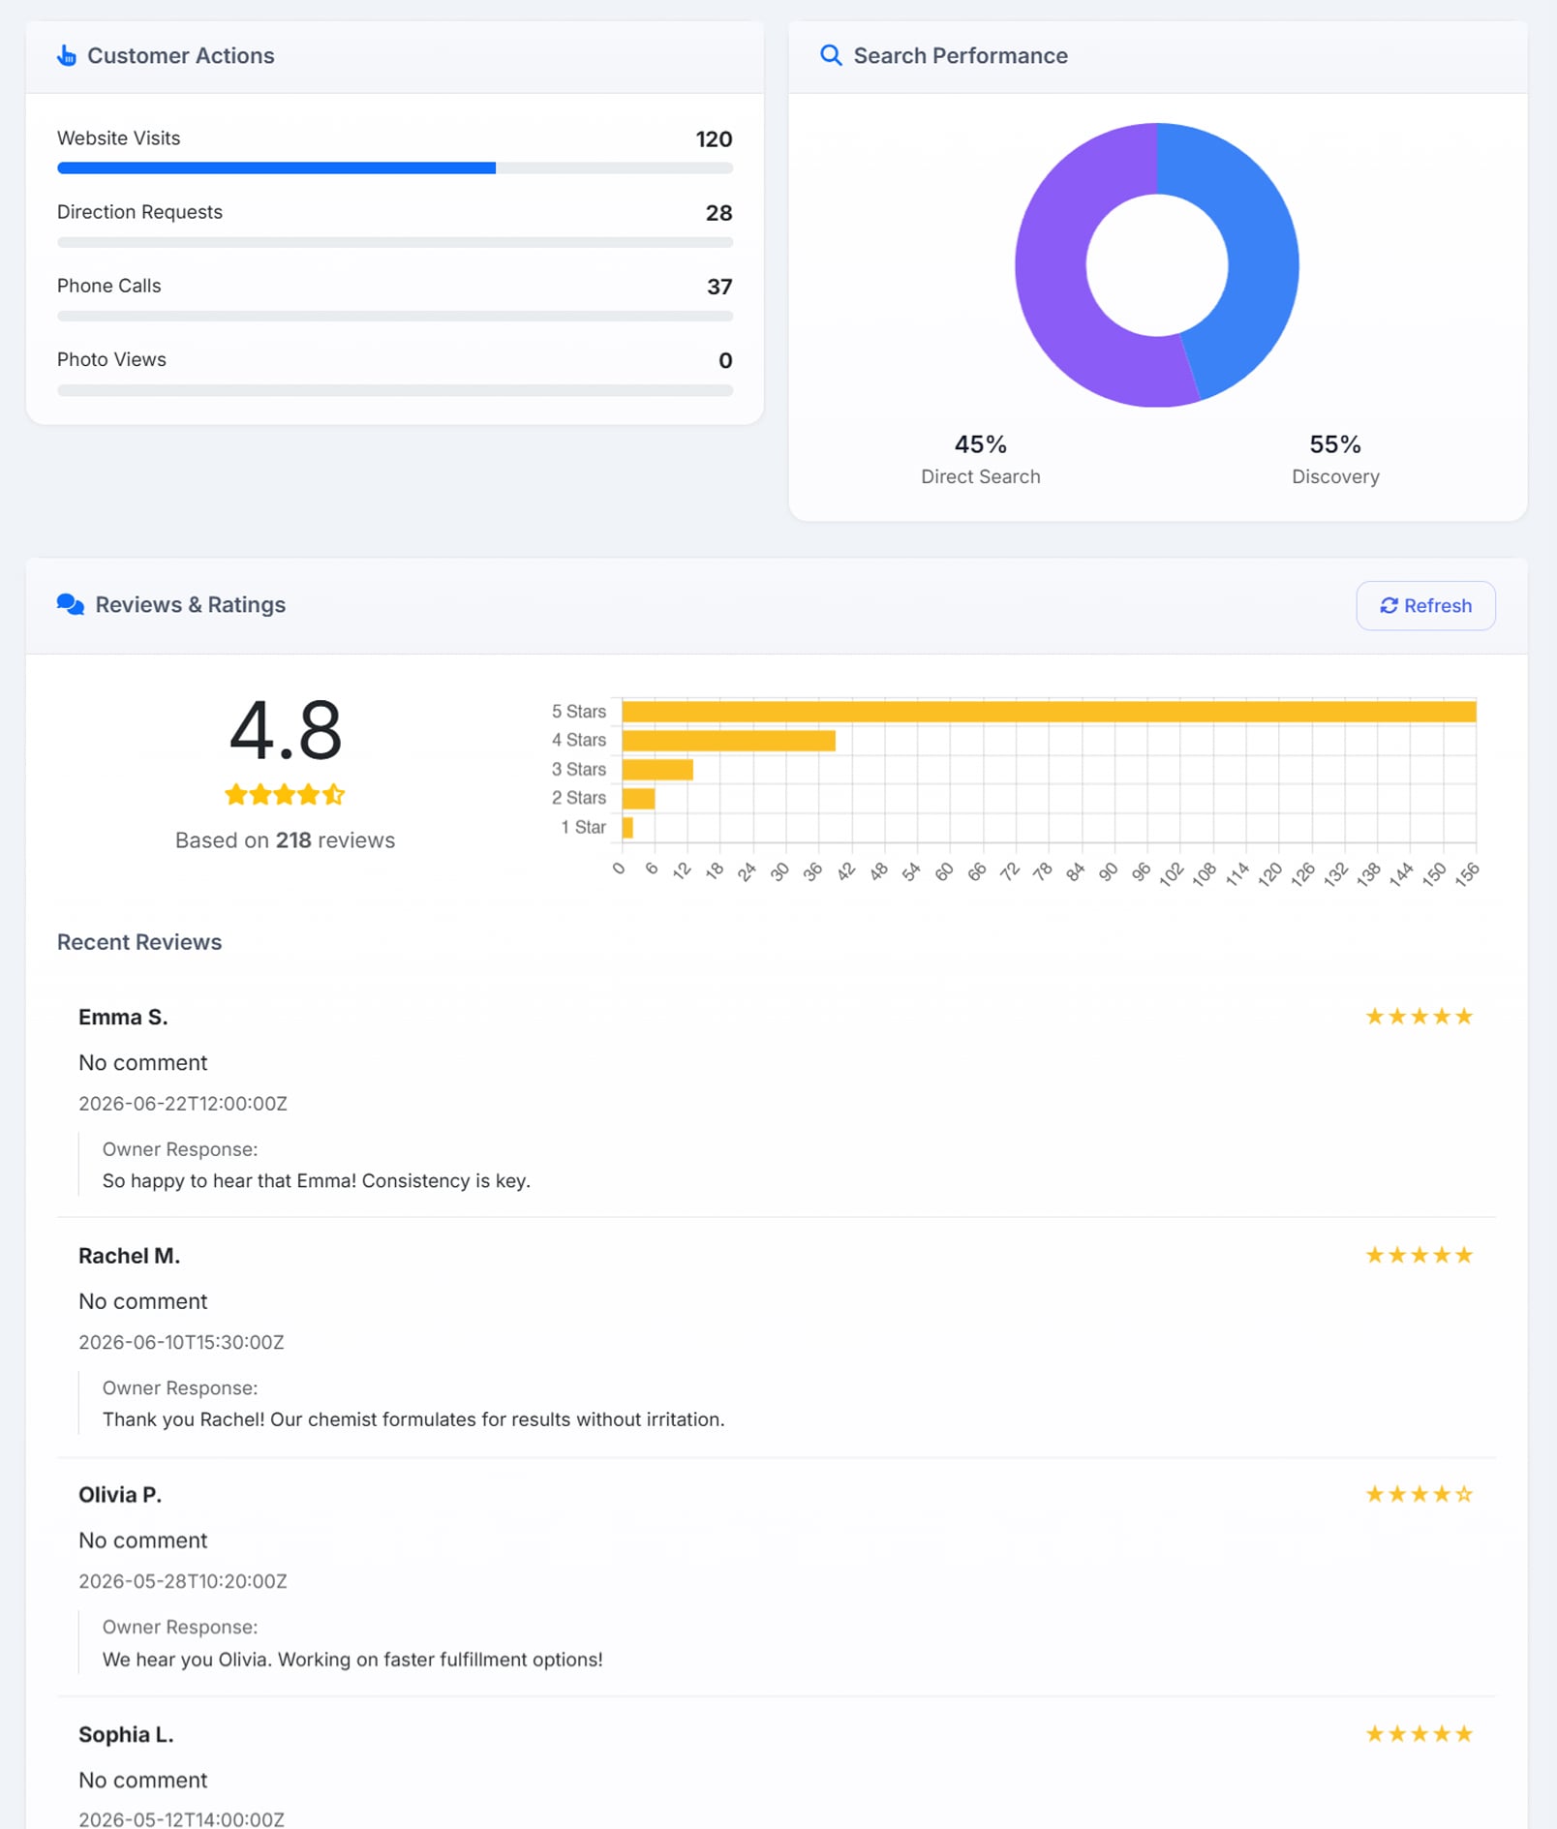Click the 45% Direct Search figure
Screen dimensions: 1557x1829
pyautogui.click(x=981, y=444)
